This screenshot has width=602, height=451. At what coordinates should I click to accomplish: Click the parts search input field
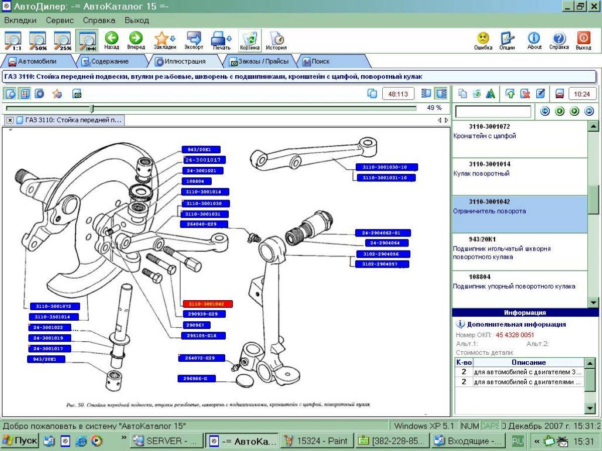coord(493,111)
